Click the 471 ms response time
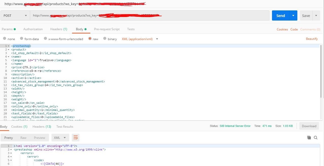Viewport: 324px width, 166px height. click(x=266, y=126)
